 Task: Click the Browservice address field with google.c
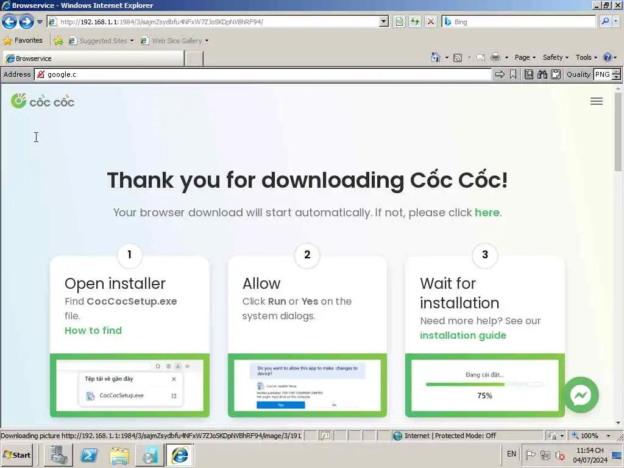263,74
